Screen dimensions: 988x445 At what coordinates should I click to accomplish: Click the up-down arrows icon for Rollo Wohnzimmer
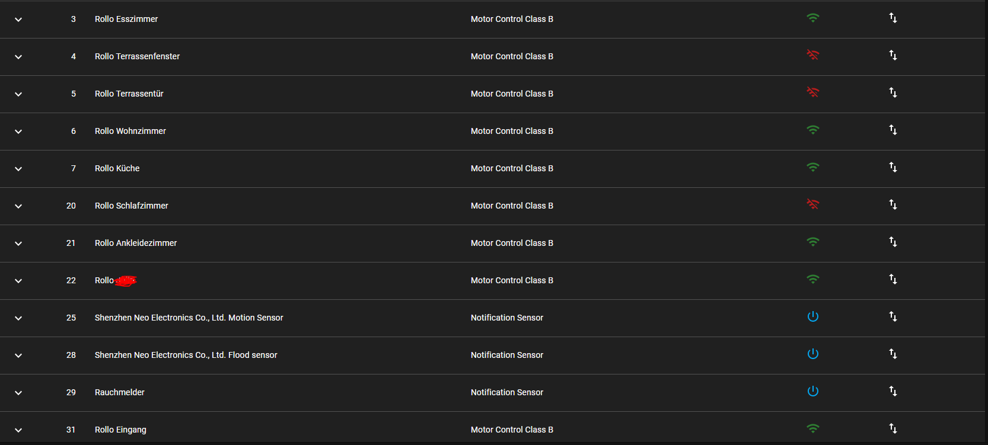893,130
